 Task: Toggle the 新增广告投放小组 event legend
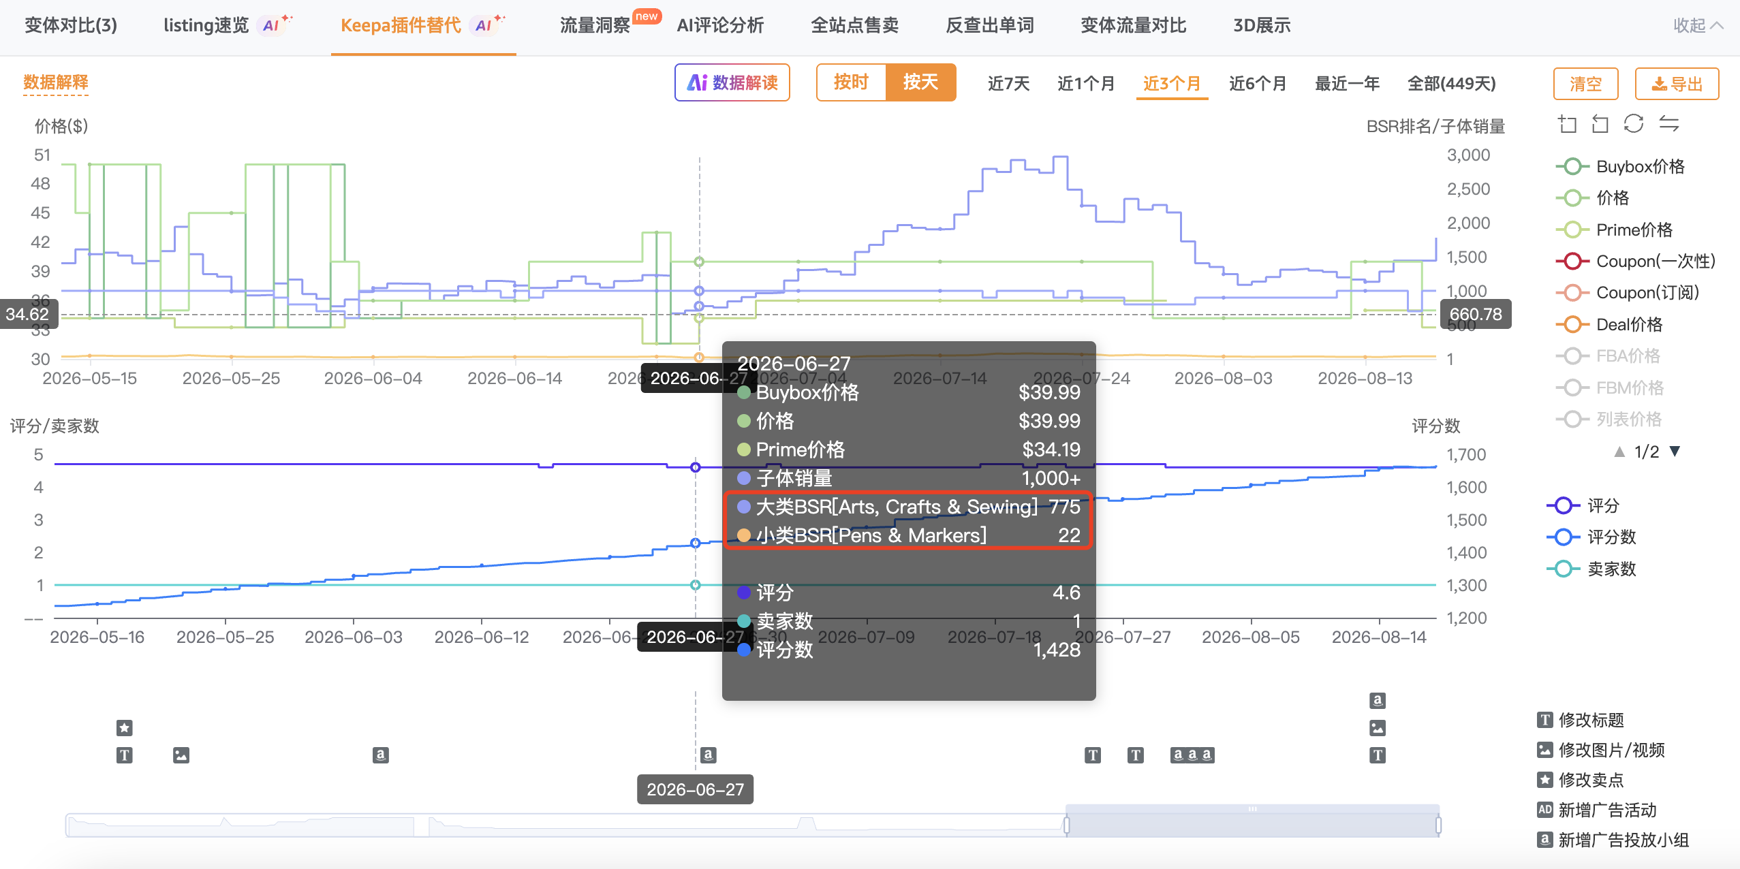1613,840
